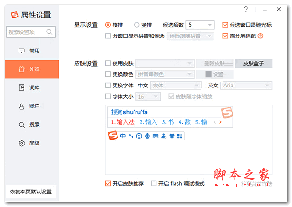The height and width of the screenshot is (207, 292).
Task: Click 恢复本页默认设置 button
Action: (x=31, y=191)
